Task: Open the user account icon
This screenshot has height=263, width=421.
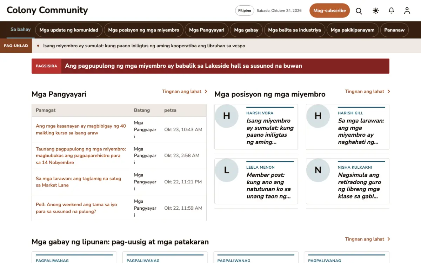Action: tap(407, 11)
